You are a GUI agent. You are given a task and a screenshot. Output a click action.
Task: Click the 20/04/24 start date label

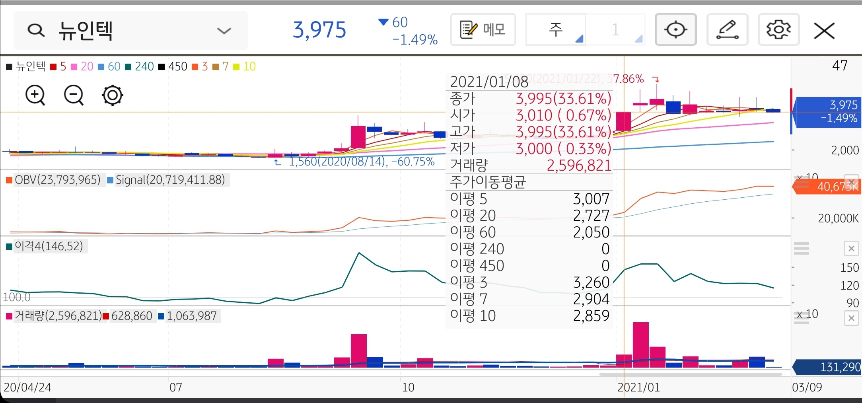[27, 387]
